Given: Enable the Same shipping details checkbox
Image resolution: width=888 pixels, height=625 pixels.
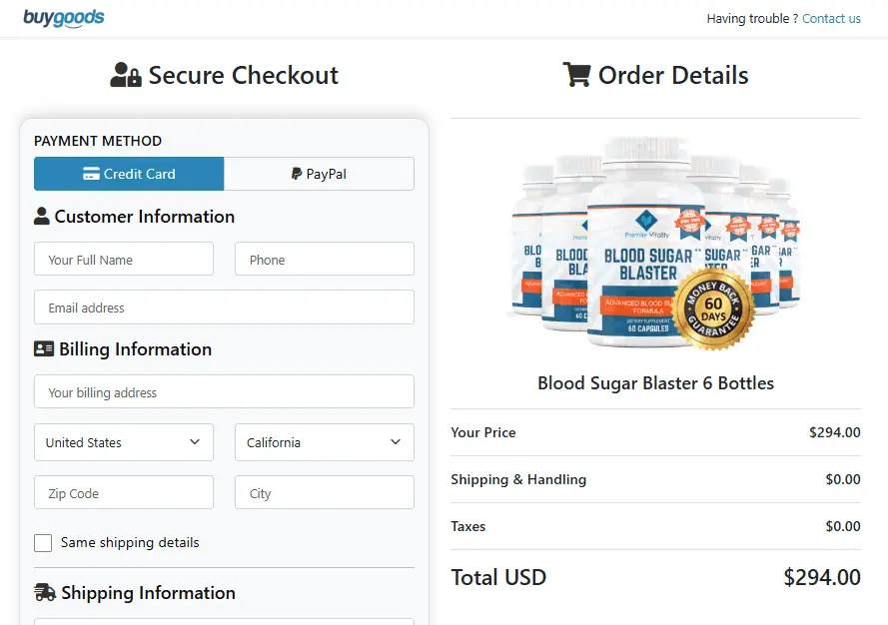Looking at the screenshot, I should tap(43, 542).
